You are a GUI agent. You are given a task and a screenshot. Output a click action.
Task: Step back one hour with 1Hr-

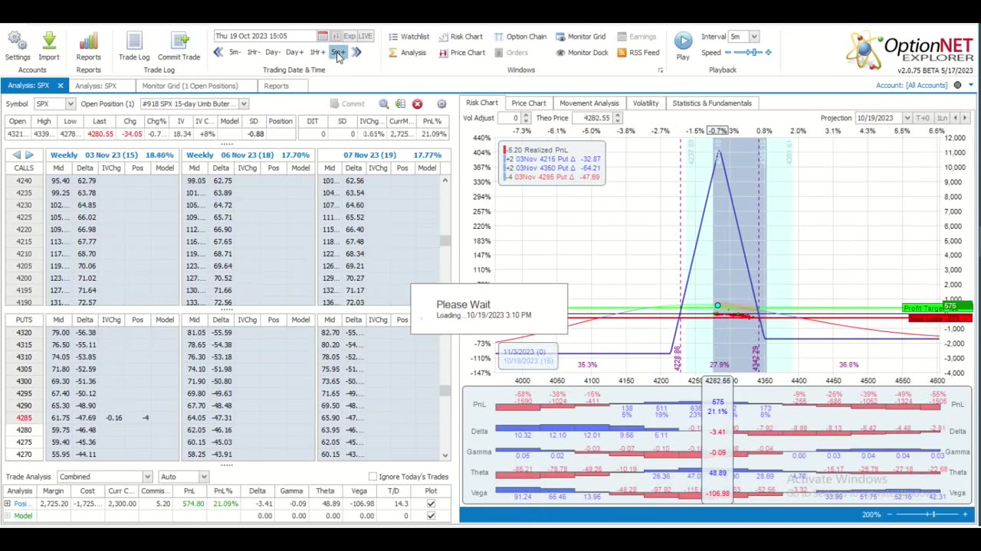pos(253,52)
